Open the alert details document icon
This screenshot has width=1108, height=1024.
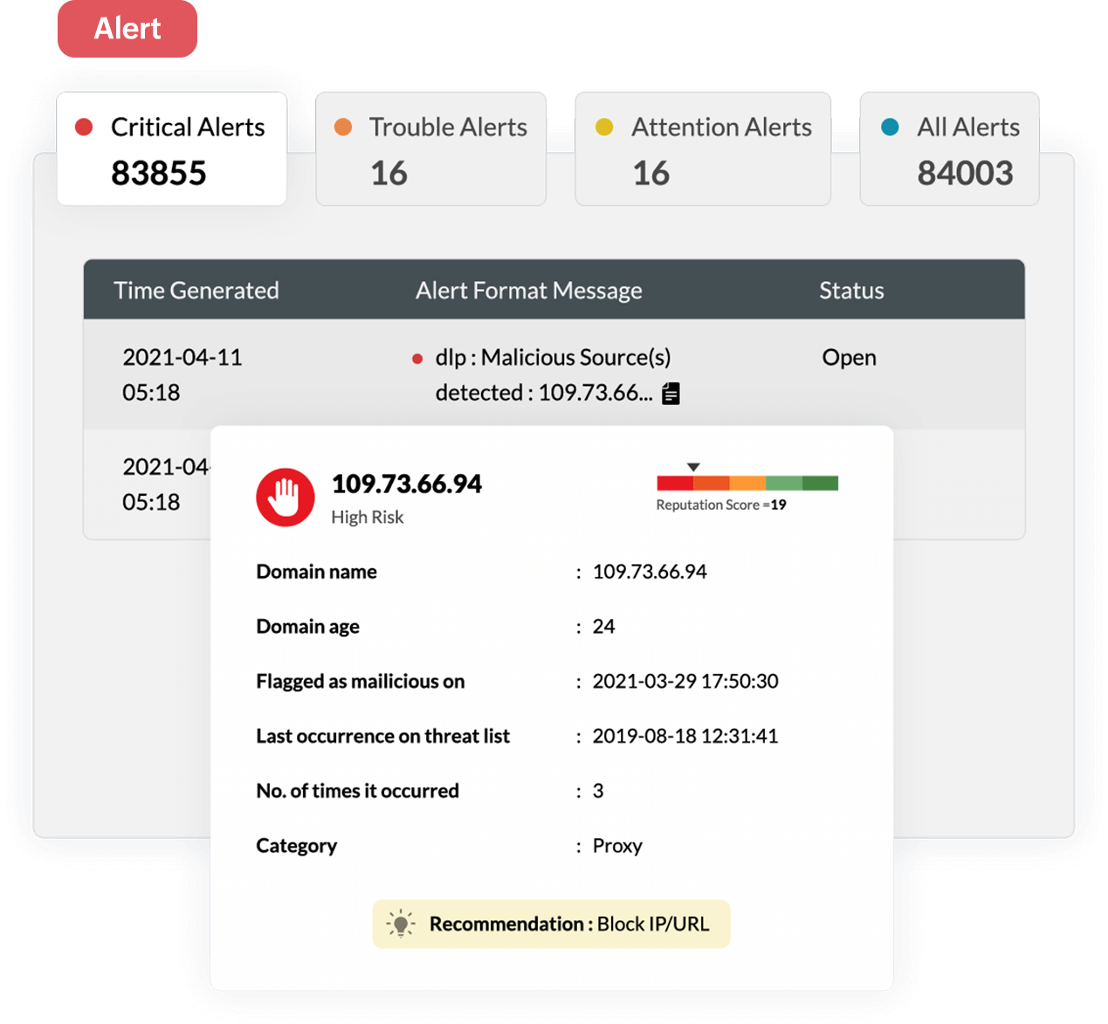(671, 393)
